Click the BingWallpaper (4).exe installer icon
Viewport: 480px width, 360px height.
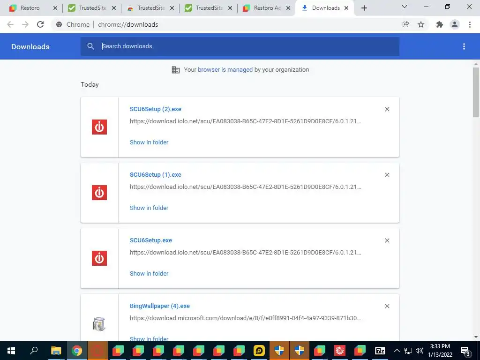click(99, 324)
